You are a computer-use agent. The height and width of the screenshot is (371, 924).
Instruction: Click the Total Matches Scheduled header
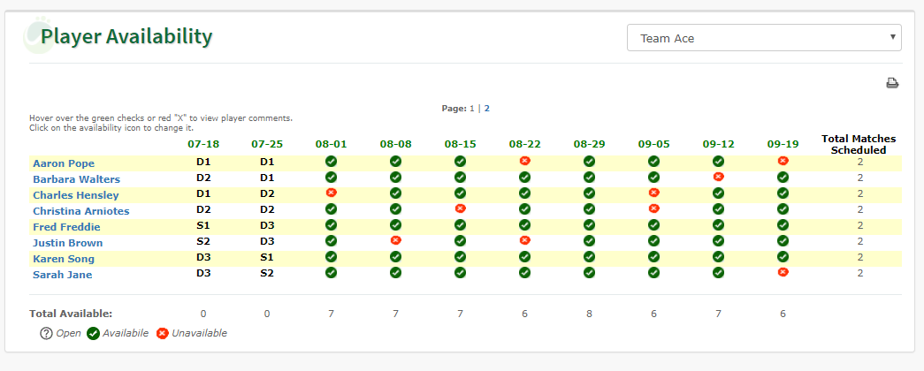tap(859, 144)
